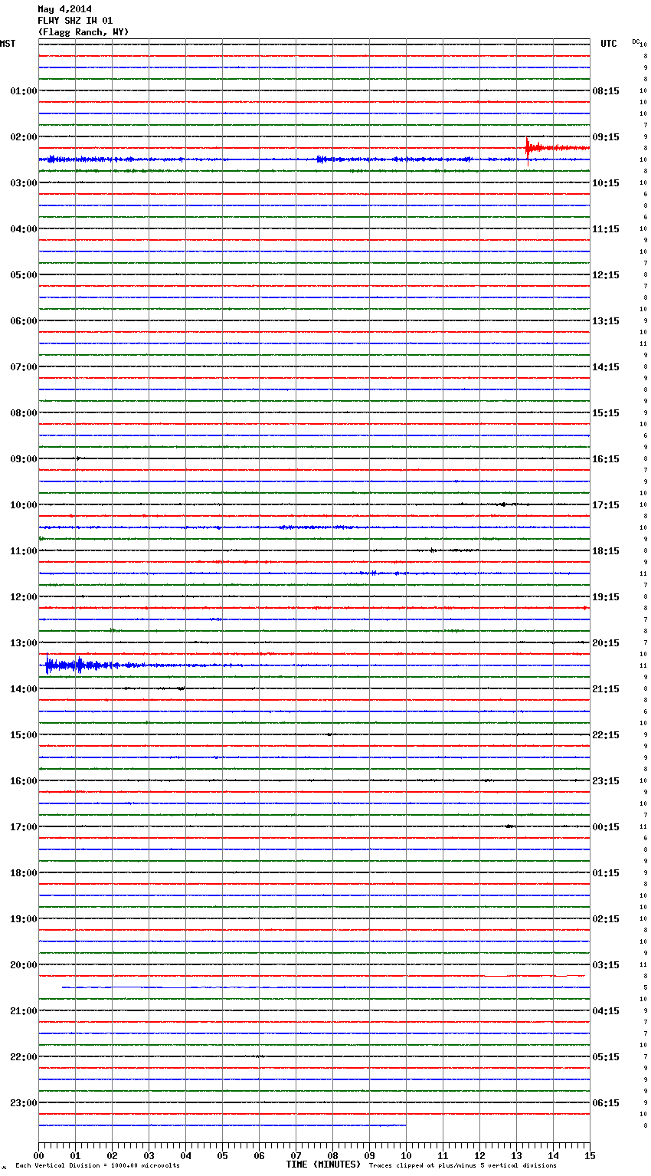Click the 'UTC' time zone label
651x1176 pixels.
[x=609, y=44]
